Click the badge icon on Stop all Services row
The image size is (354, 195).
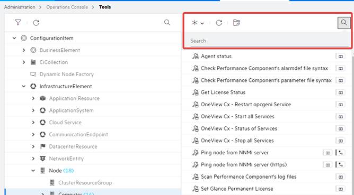(340, 141)
